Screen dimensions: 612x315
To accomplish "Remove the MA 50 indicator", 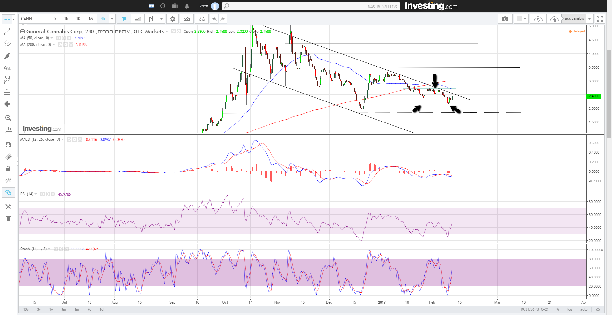I will (x=69, y=38).
